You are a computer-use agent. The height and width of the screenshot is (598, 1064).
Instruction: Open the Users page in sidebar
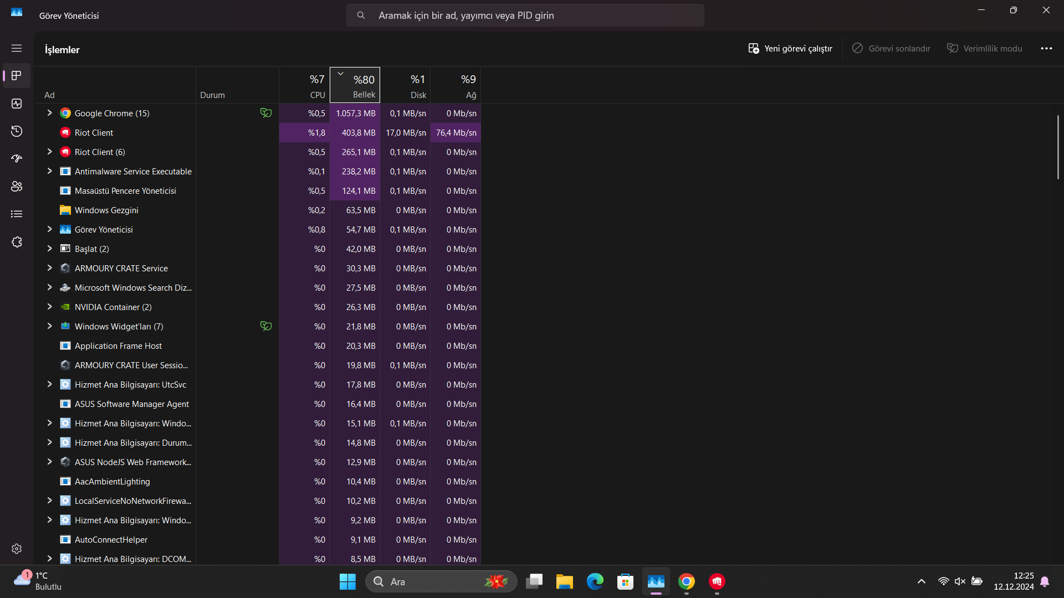click(17, 187)
